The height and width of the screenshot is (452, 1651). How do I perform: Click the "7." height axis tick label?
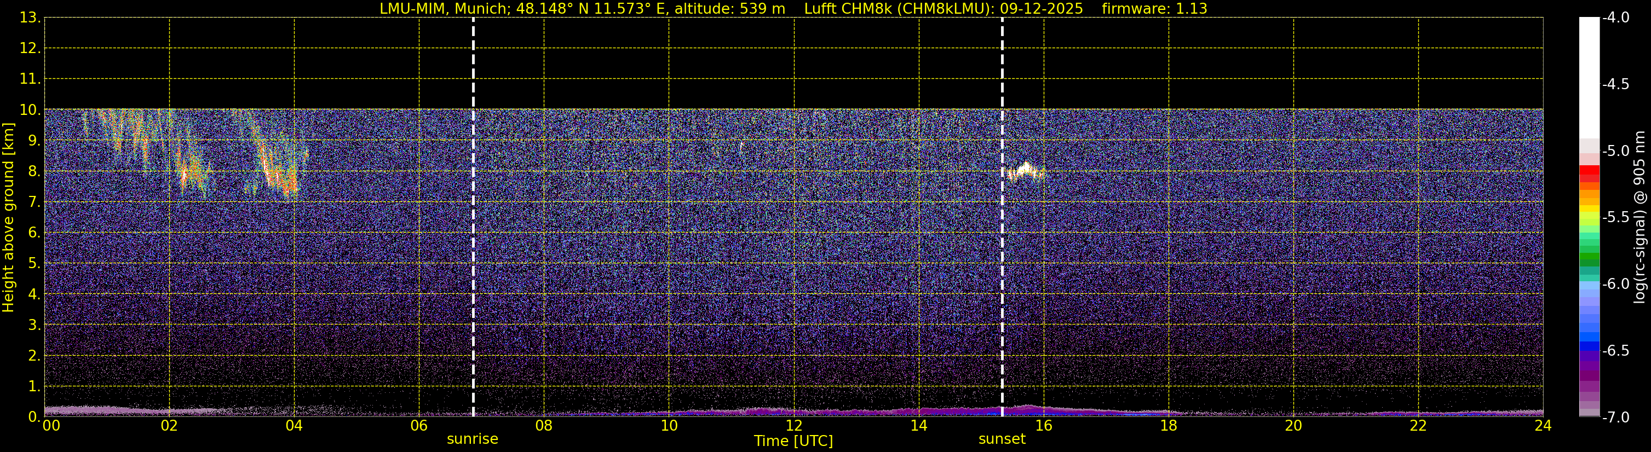tap(34, 202)
